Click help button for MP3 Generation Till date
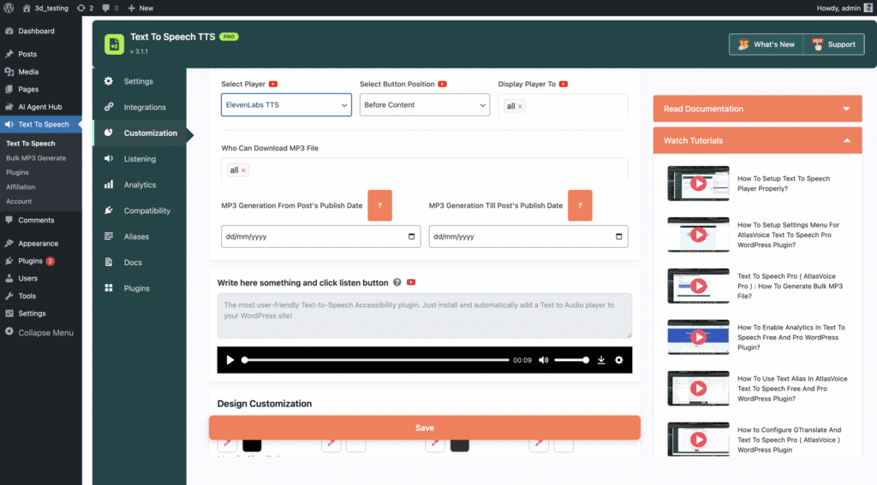This screenshot has width=877, height=485. pyautogui.click(x=580, y=205)
